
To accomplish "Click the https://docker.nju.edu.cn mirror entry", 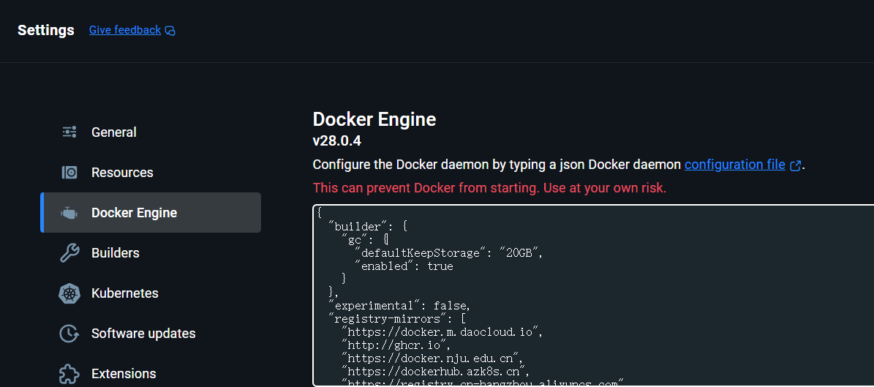I will click(432, 358).
